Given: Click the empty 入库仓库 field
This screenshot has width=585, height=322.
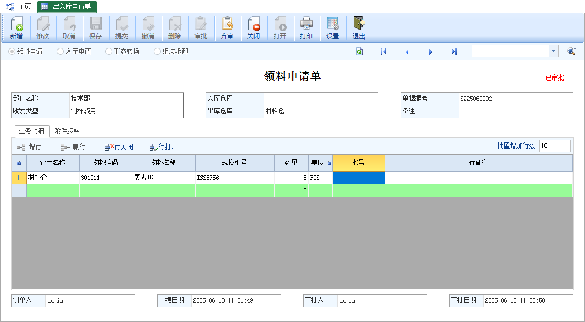Looking at the screenshot, I should pos(321,99).
